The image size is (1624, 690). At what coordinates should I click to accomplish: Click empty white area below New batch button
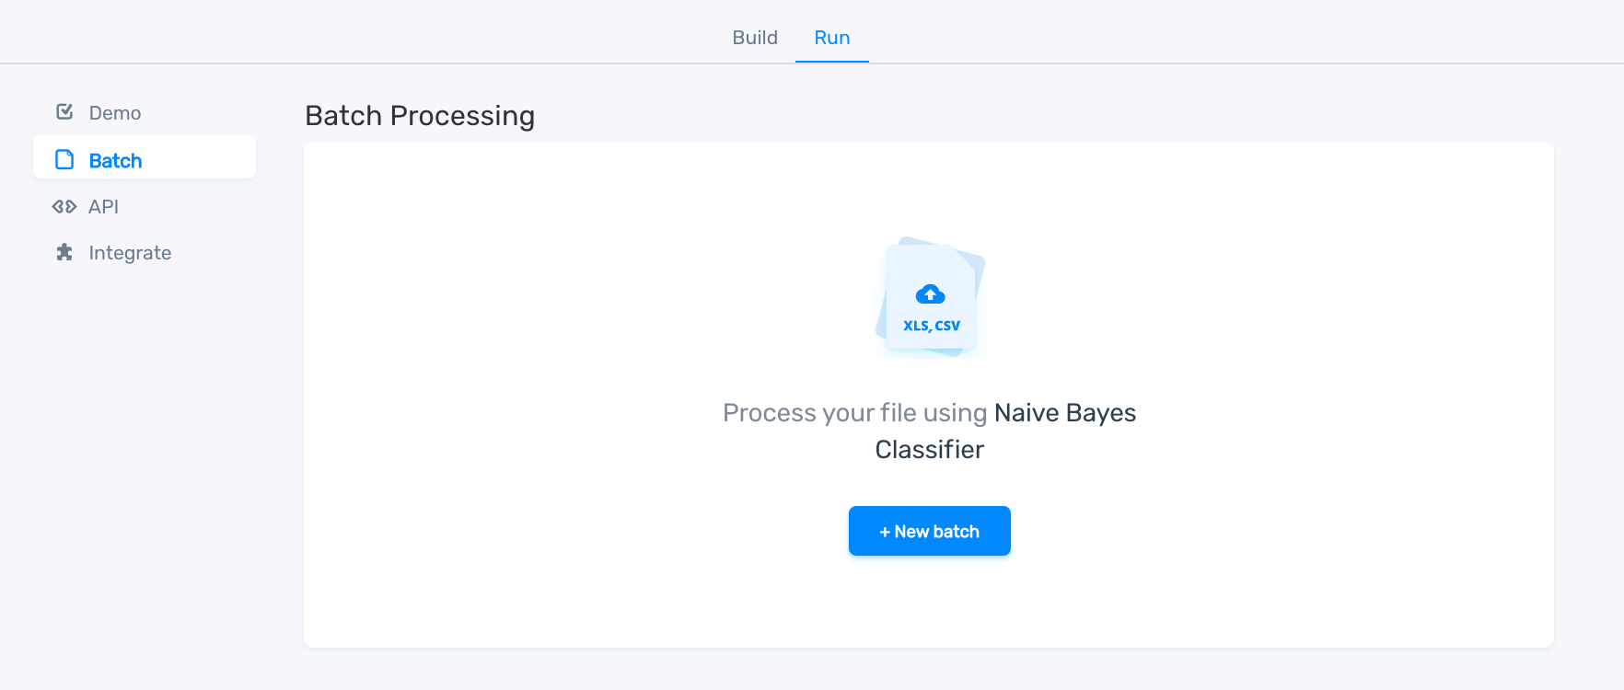pos(929,603)
